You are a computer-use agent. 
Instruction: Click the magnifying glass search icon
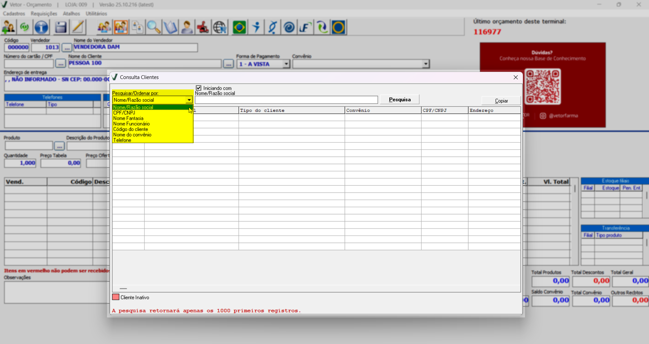coord(154,27)
